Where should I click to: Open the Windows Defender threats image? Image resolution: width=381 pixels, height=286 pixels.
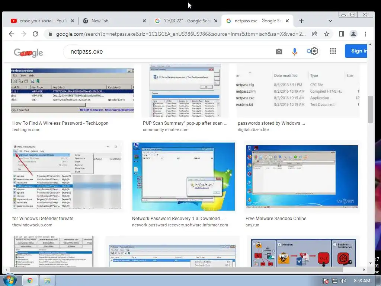(67, 177)
